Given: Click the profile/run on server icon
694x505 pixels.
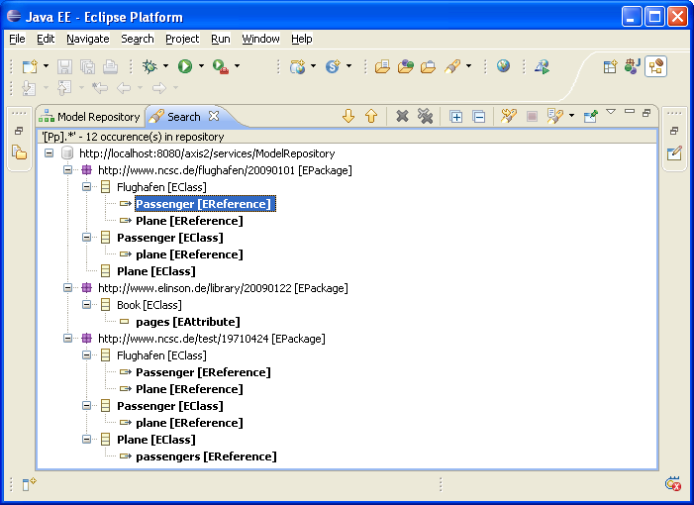Looking at the screenshot, I should coord(542,66).
